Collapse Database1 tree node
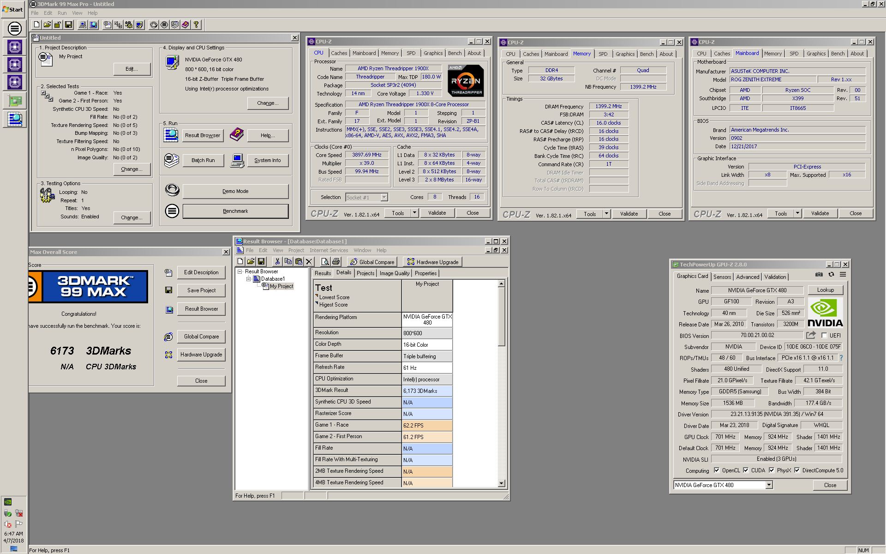Image resolution: width=886 pixels, height=554 pixels. point(248,279)
